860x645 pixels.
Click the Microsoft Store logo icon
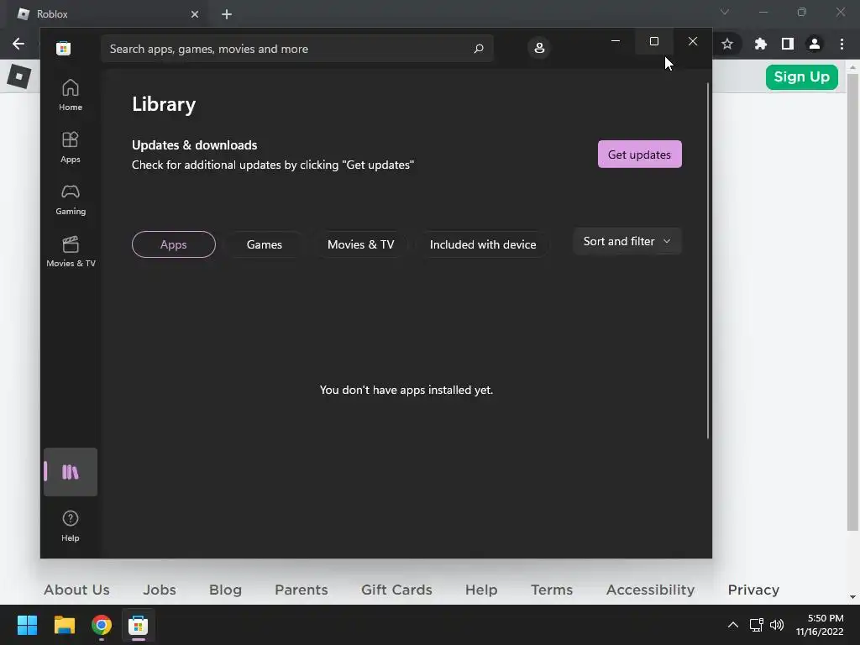[63, 48]
